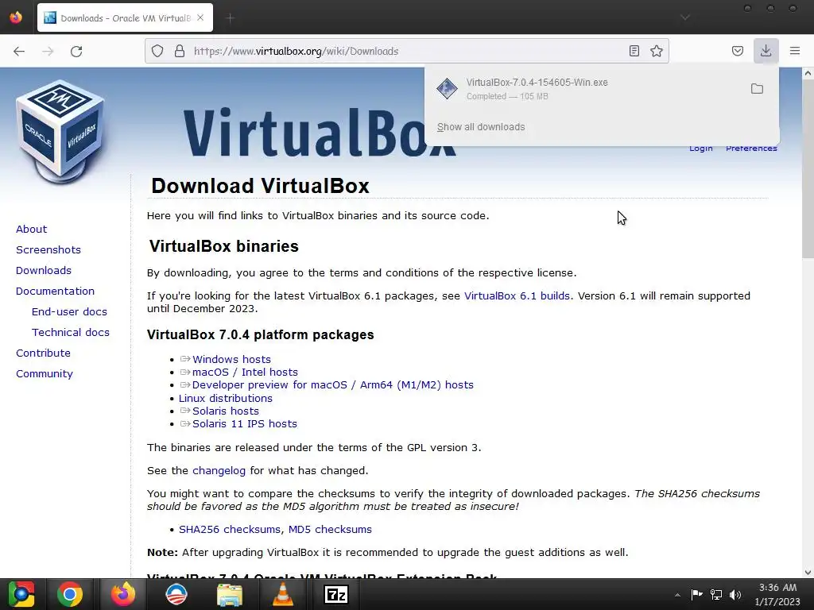Open the Firefox hamburger application menu
814x610 pixels.
point(795,51)
